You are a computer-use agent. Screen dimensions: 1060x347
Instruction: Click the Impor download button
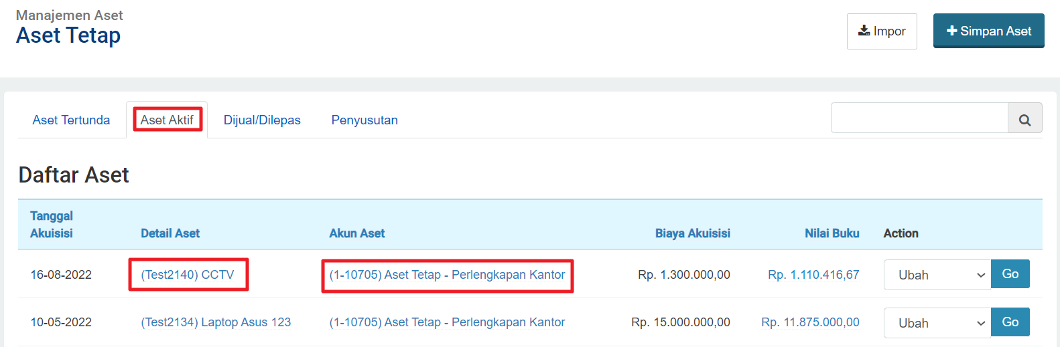(x=882, y=31)
